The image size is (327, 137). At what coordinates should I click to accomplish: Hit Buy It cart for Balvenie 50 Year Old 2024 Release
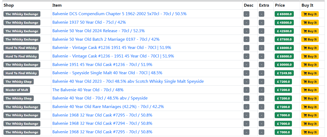310,31
